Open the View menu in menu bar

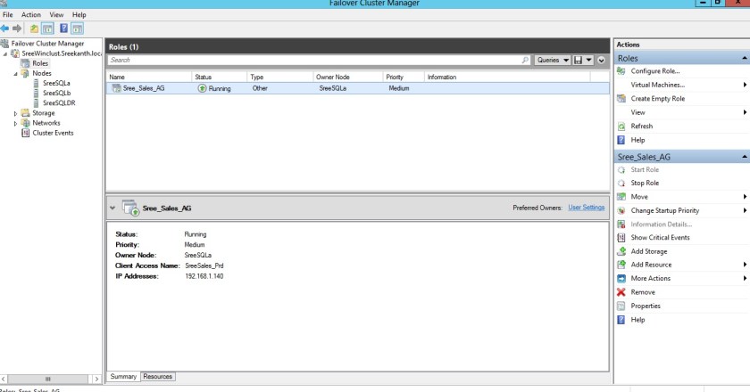pos(57,15)
